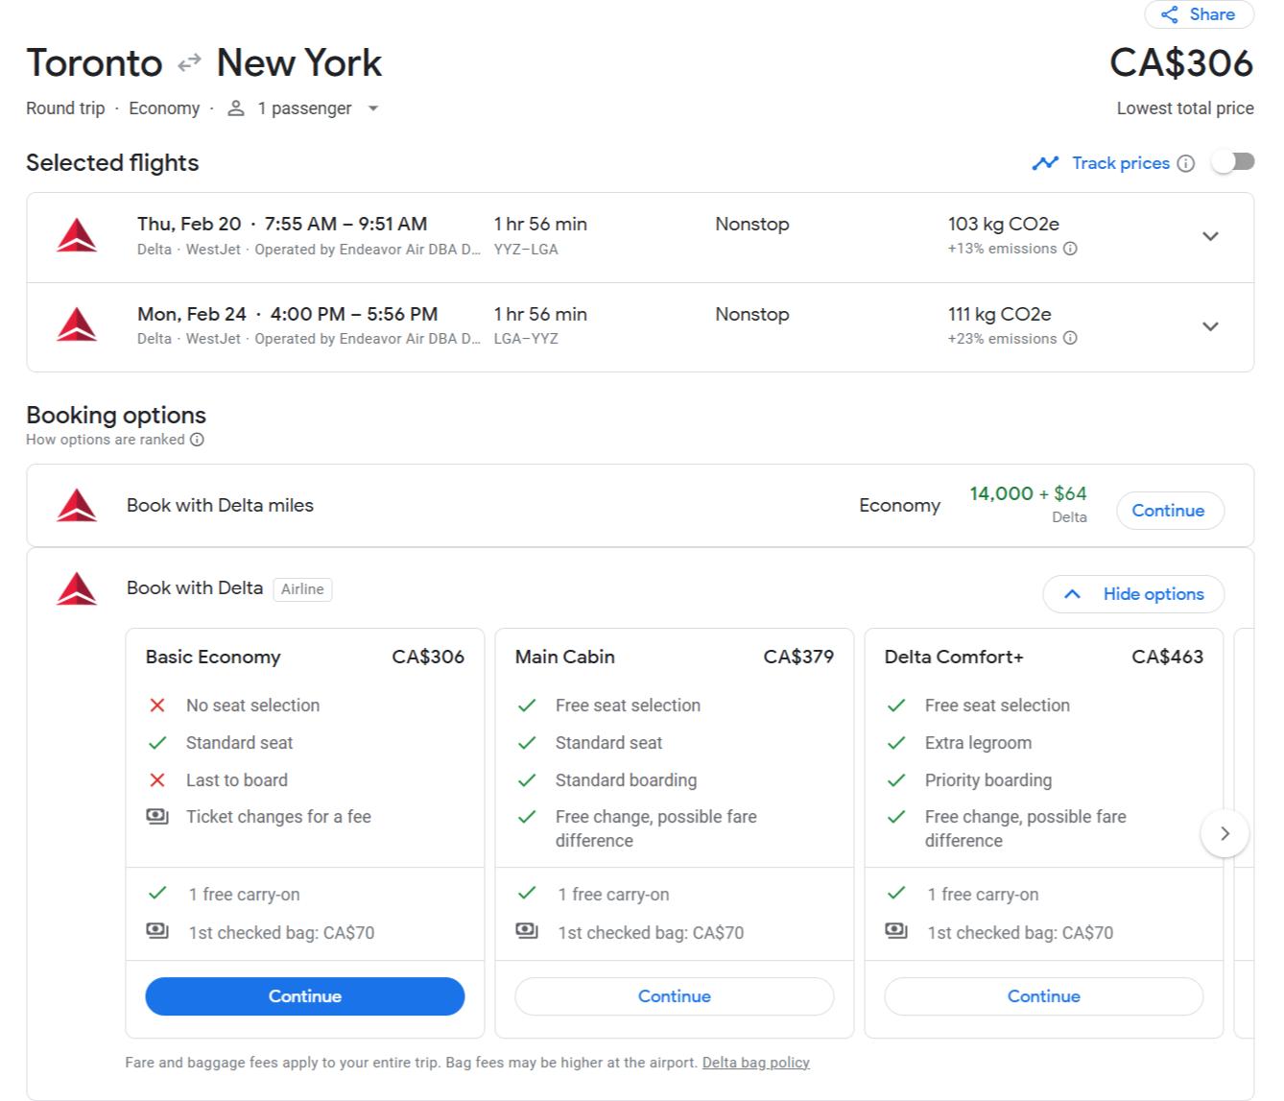Open the Delta bag policy link

[755, 1063]
